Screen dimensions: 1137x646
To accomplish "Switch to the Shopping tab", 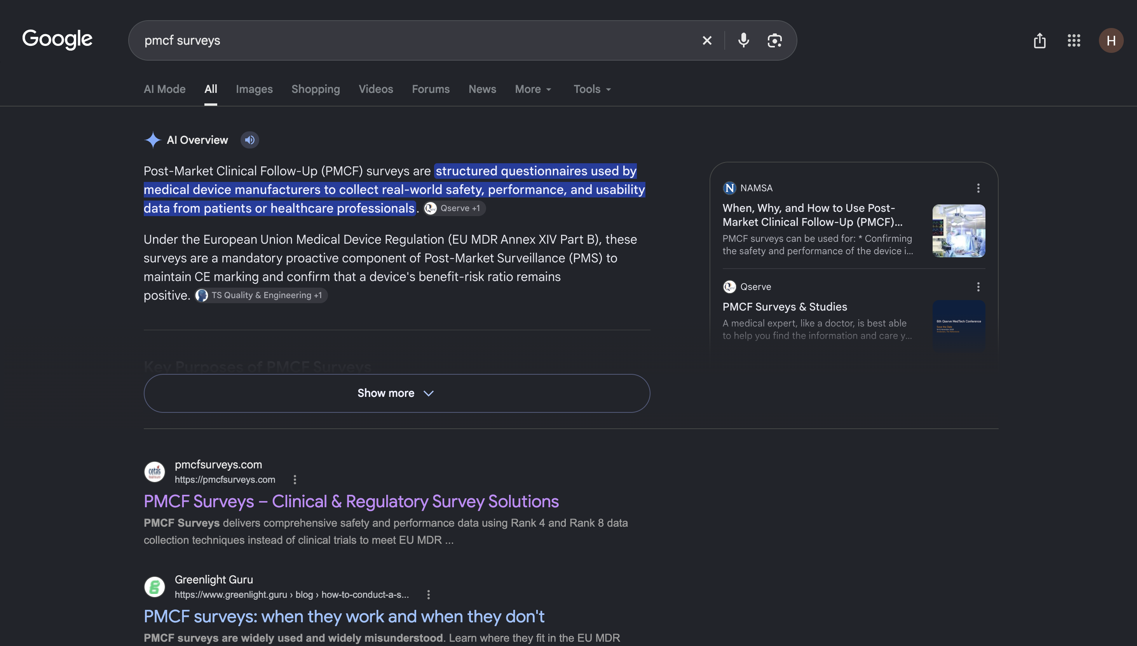I will pyautogui.click(x=315, y=89).
